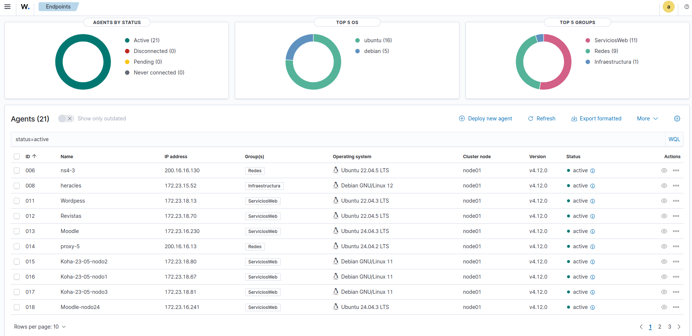
Task: Click ServiciosWeb badge in Wordpess row
Action: tap(263, 201)
